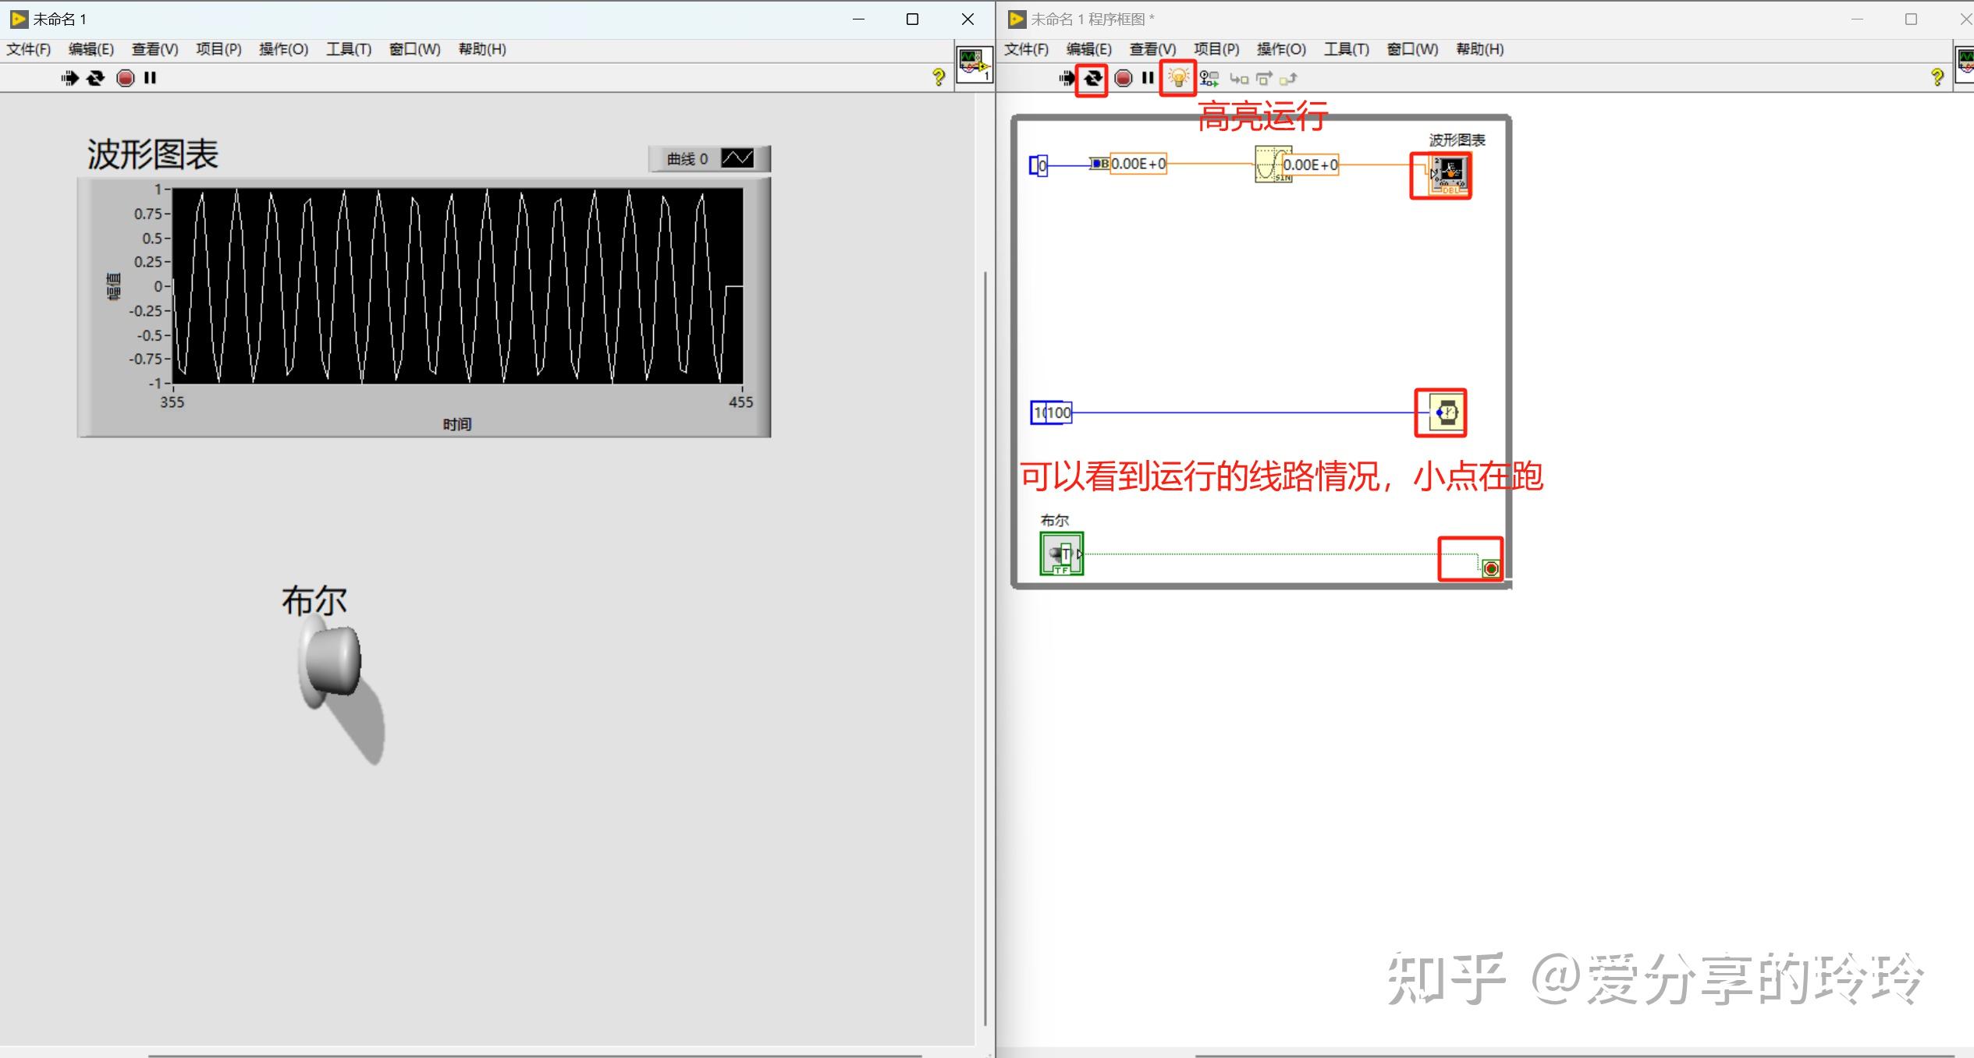Click the Step Out toolbar button

[x=1290, y=78]
